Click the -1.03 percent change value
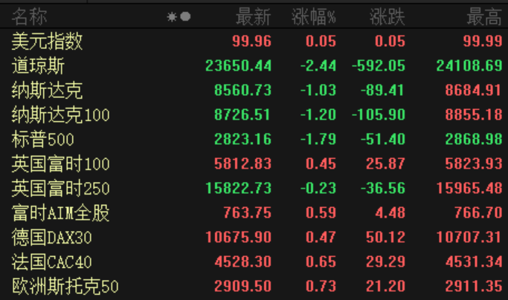This screenshot has height=300, width=508. pos(318,91)
